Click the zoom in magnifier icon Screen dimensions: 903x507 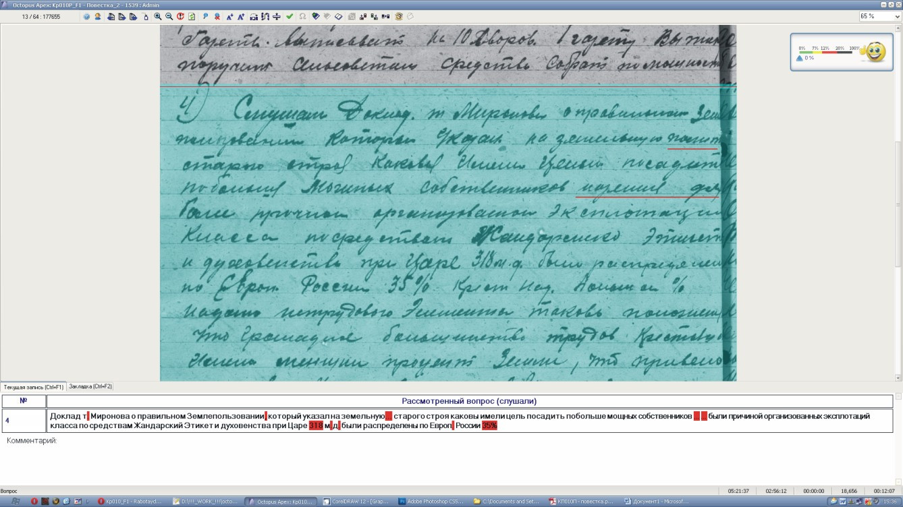pyautogui.click(x=158, y=16)
